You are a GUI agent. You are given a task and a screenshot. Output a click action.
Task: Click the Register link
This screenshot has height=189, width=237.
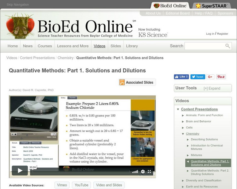click(223, 34)
